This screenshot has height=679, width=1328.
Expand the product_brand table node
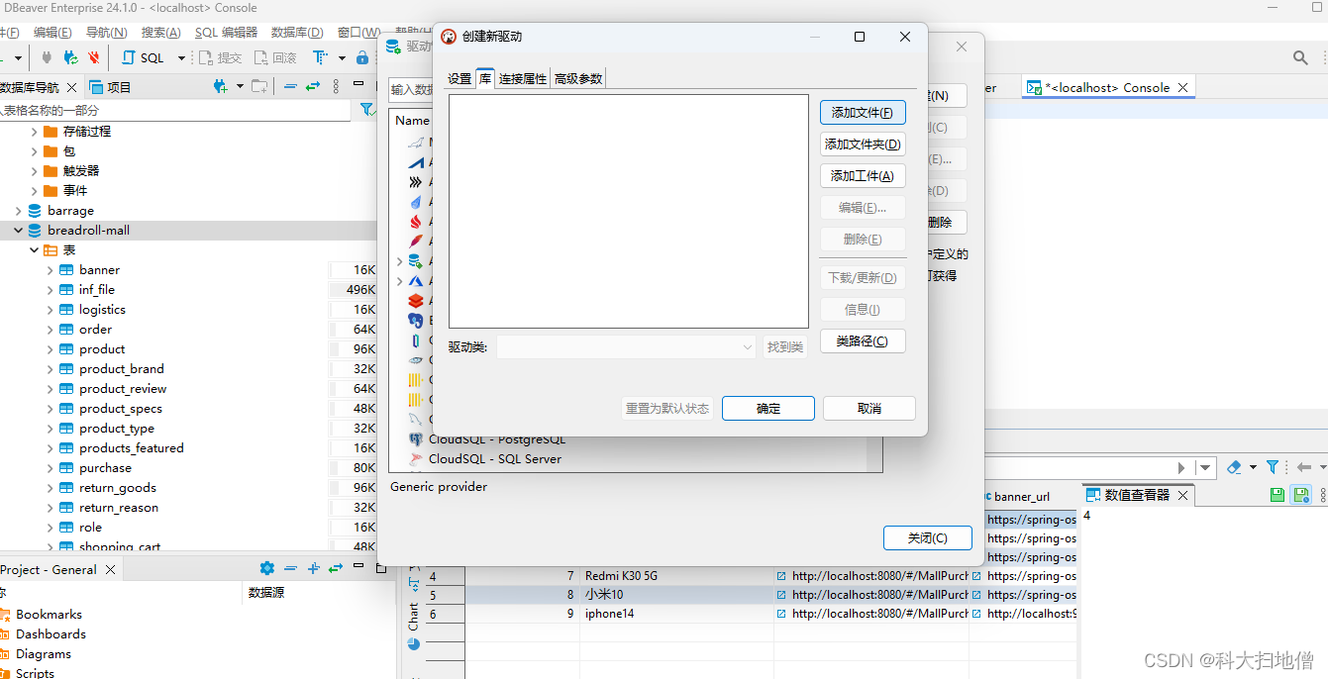(x=51, y=369)
